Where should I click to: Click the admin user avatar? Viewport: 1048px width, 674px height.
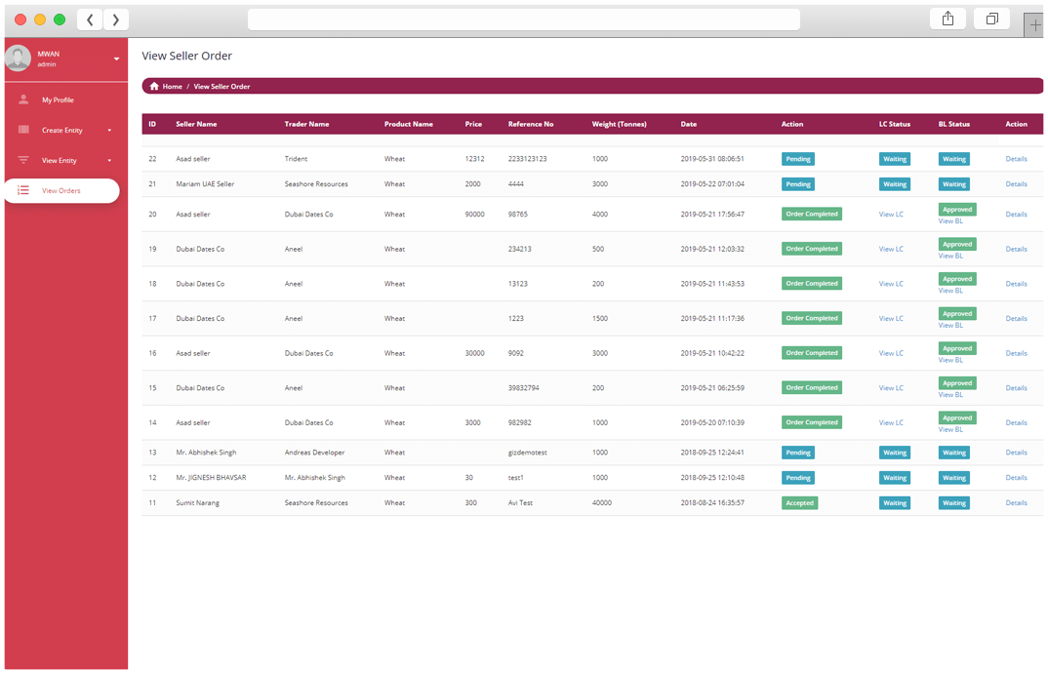(x=18, y=59)
